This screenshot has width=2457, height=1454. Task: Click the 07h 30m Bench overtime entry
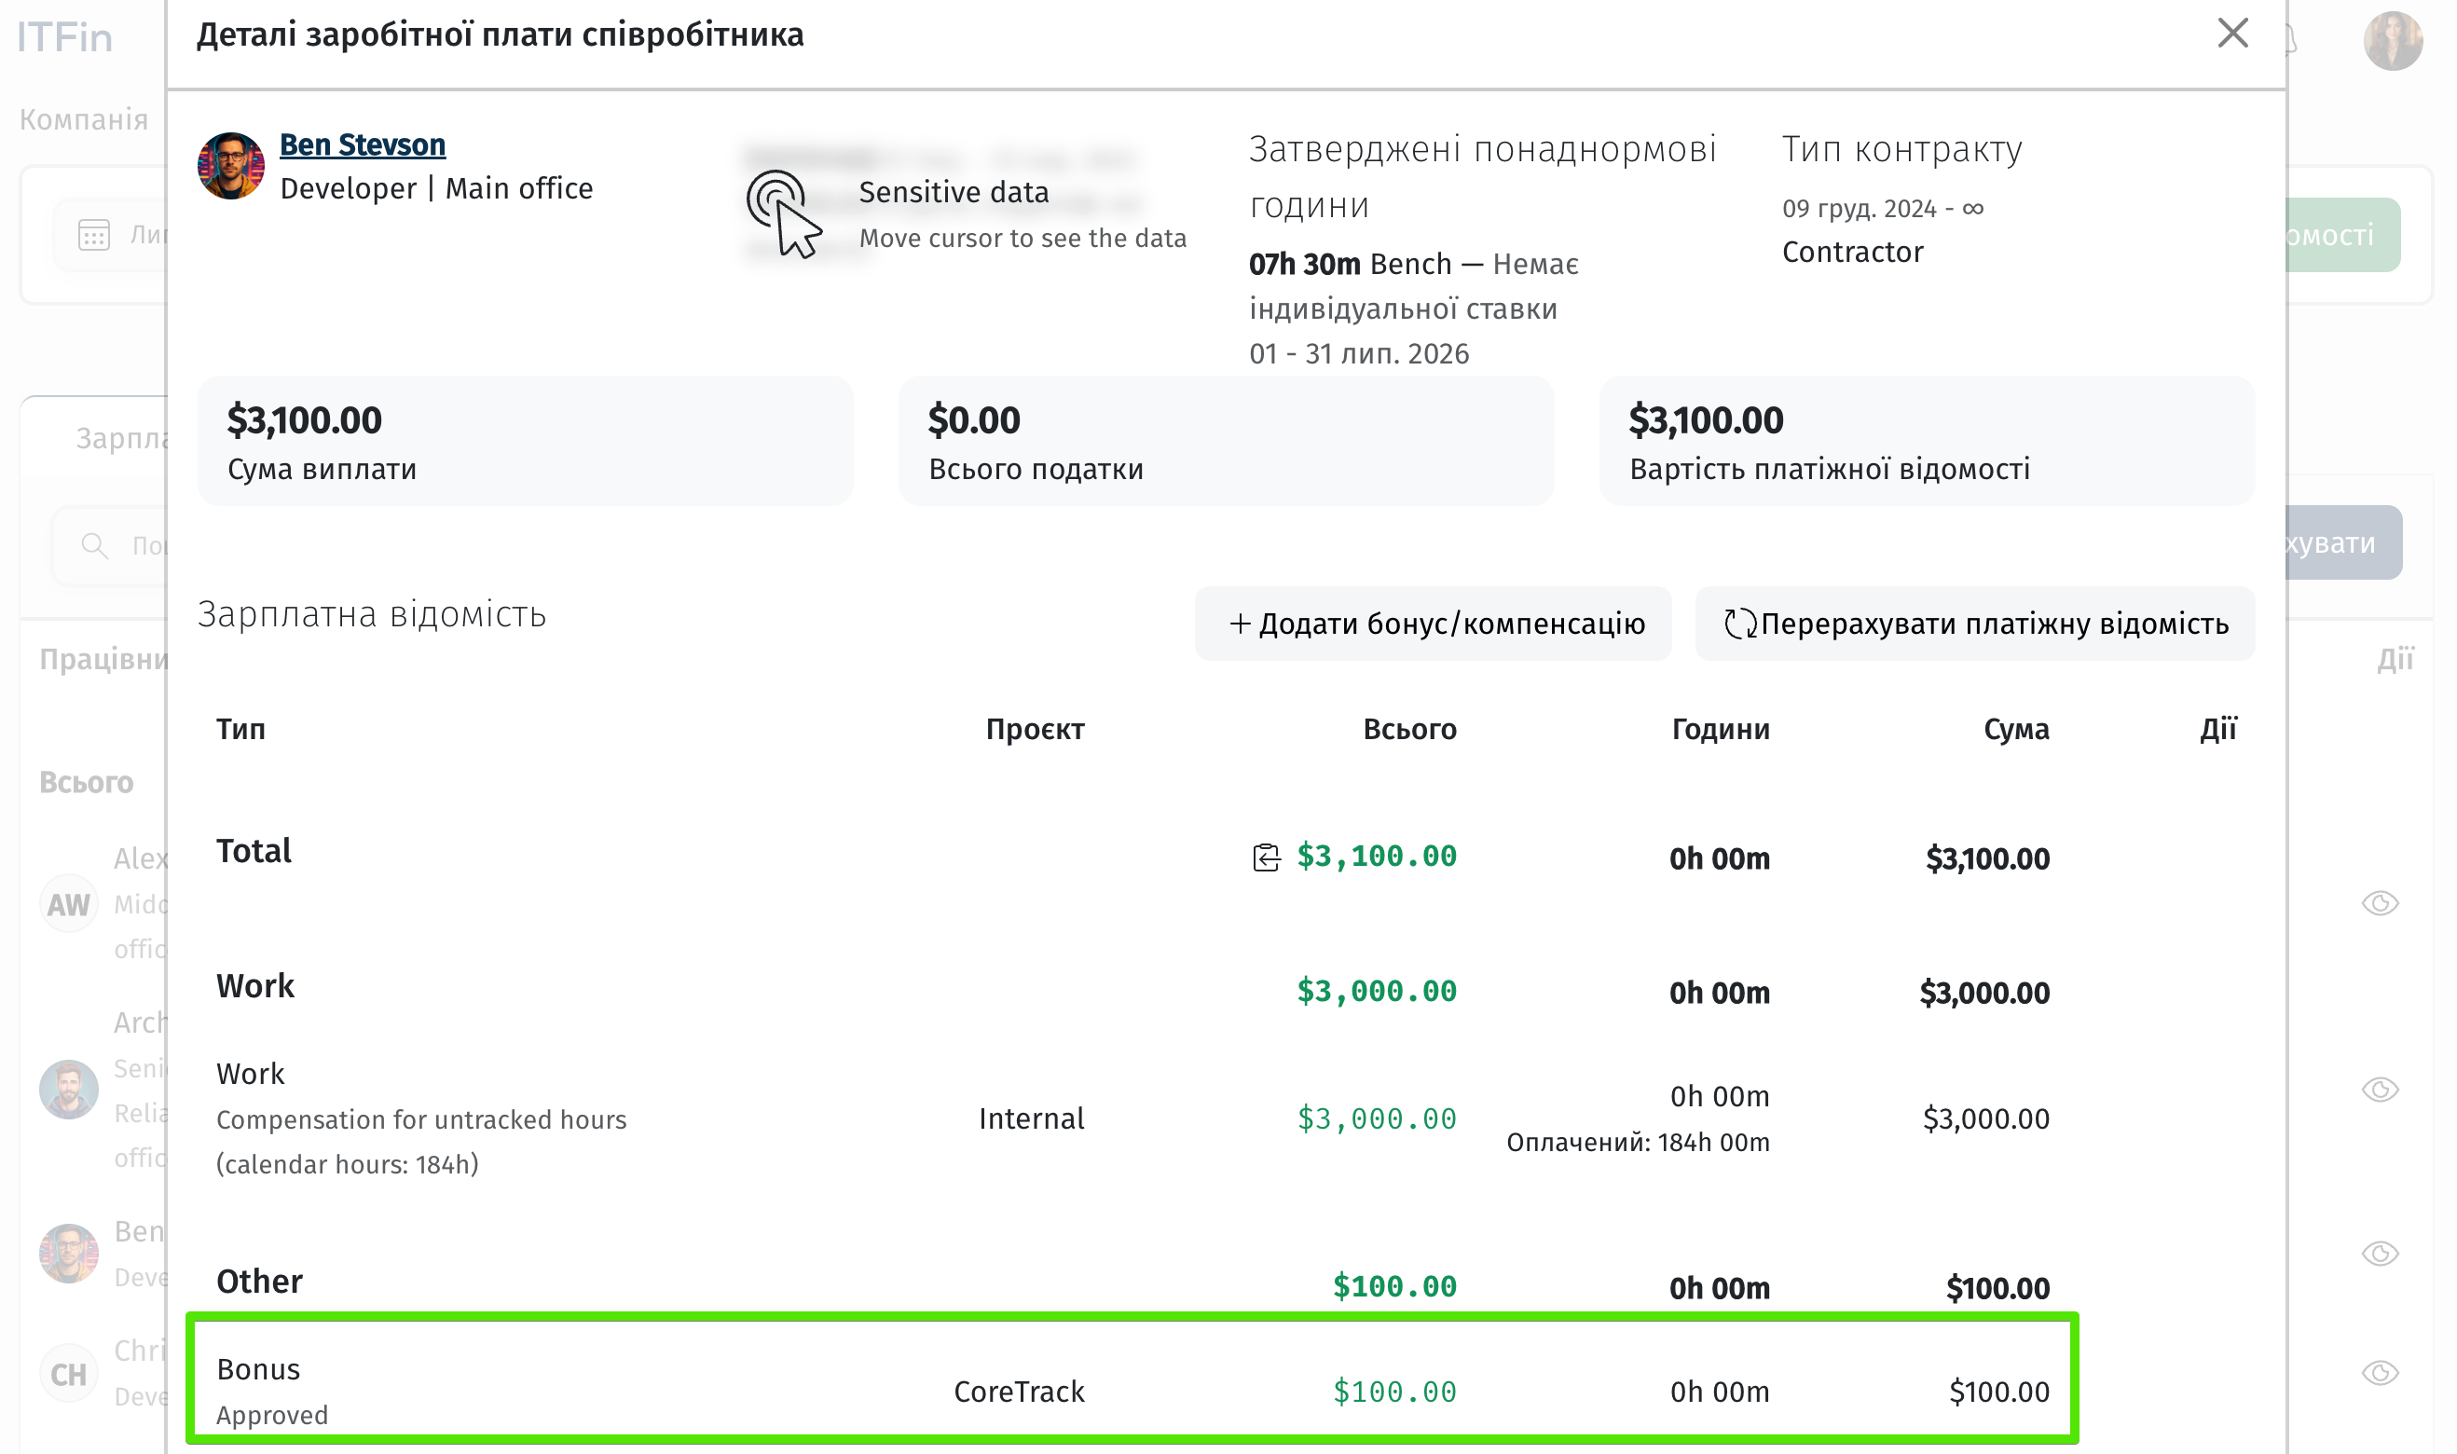click(x=1414, y=286)
